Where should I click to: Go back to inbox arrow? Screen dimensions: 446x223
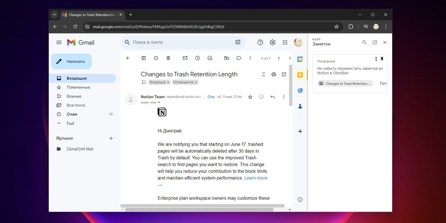pyautogui.click(x=128, y=58)
